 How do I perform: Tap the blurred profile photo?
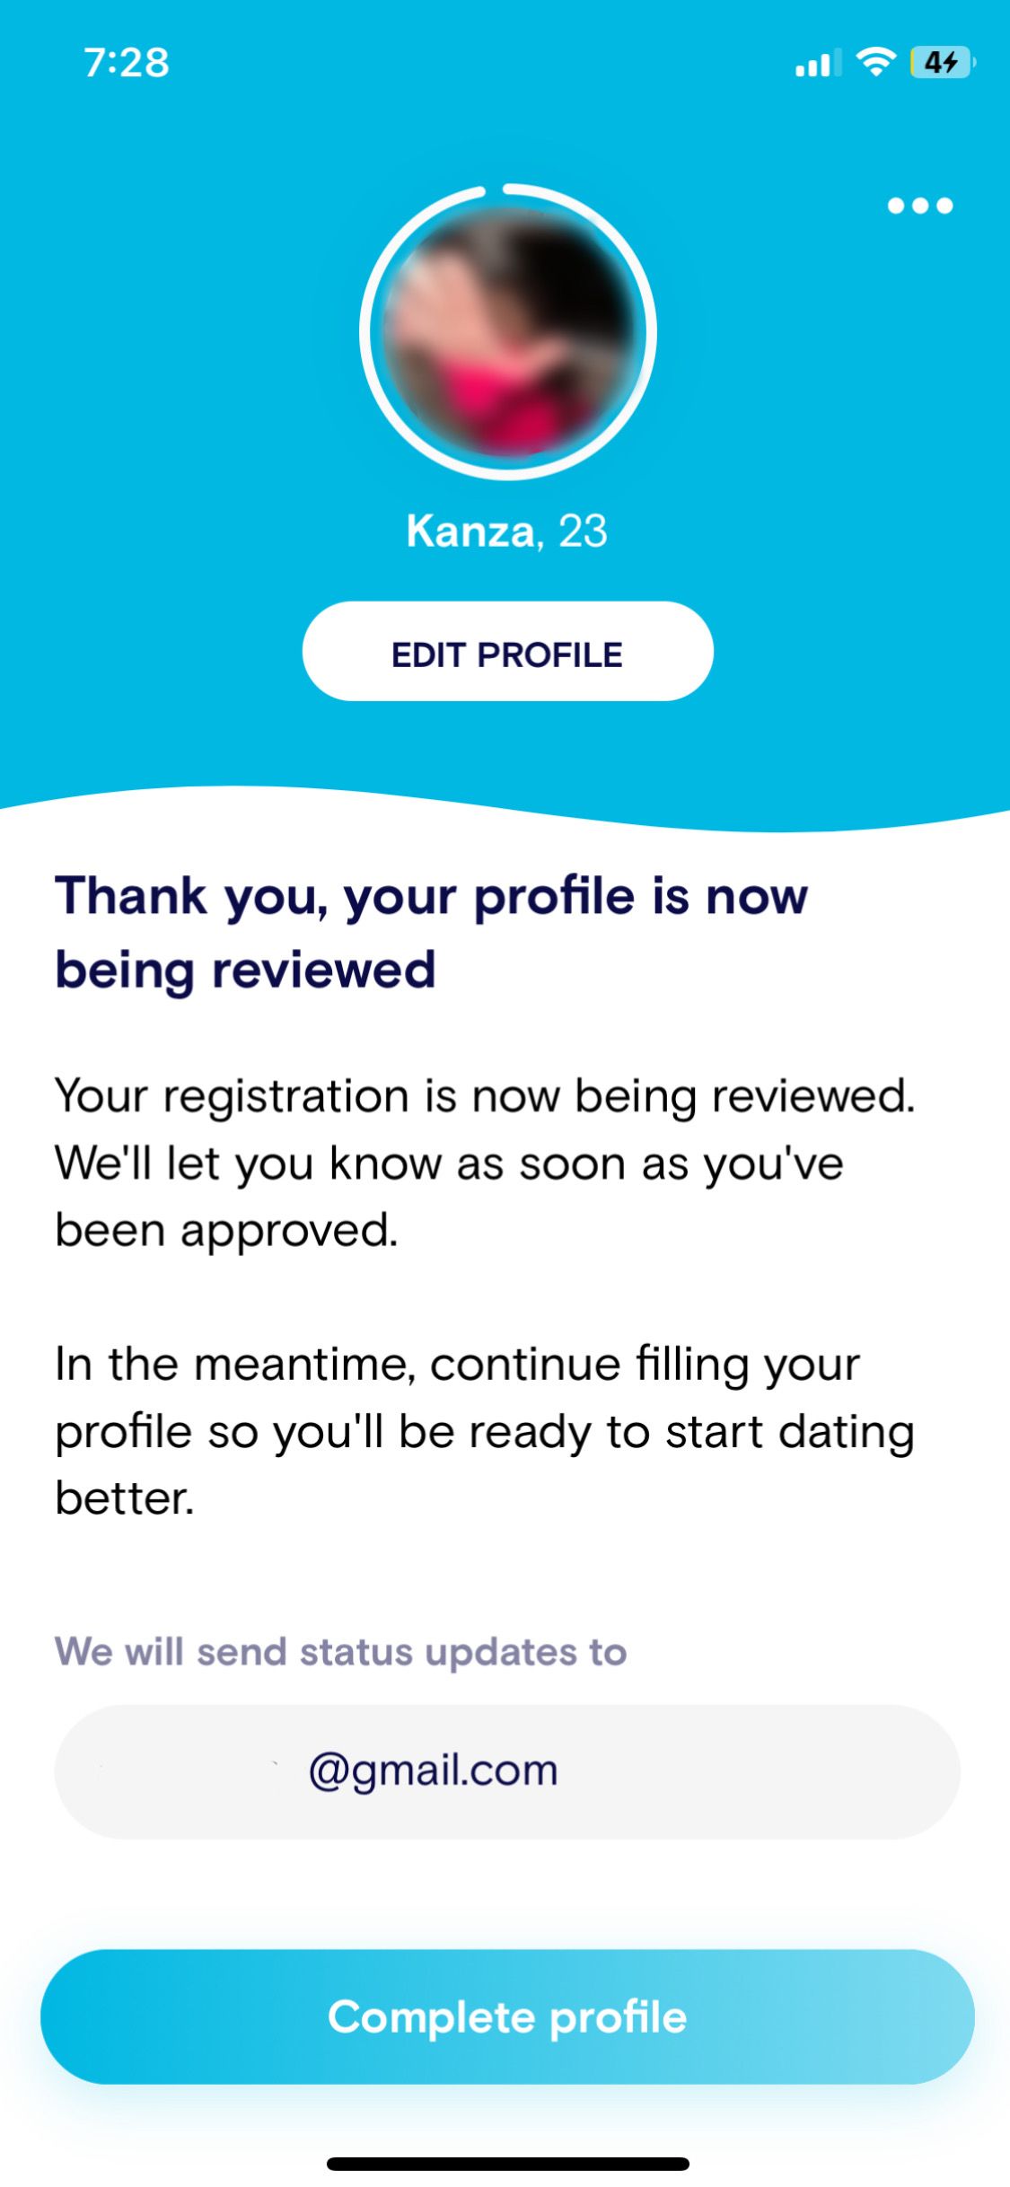508,332
